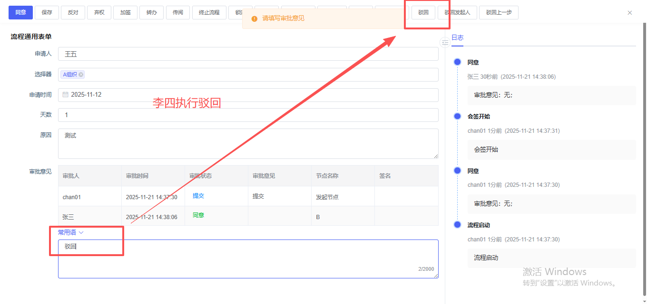
Task: Click into the 天数 input field
Action: [x=247, y=115]
